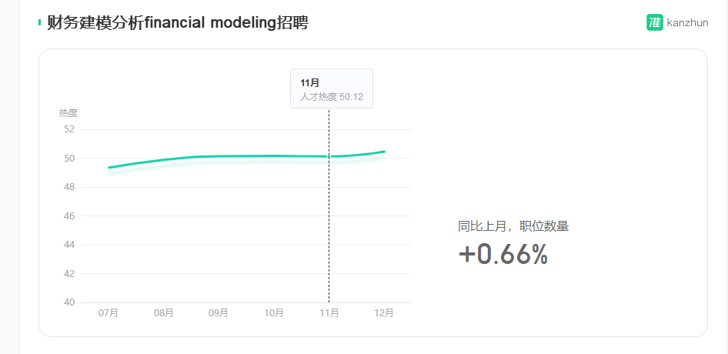Click the green kanzhun logo icon
This screenshot has height=354, width=728.
tap(655, 22)
